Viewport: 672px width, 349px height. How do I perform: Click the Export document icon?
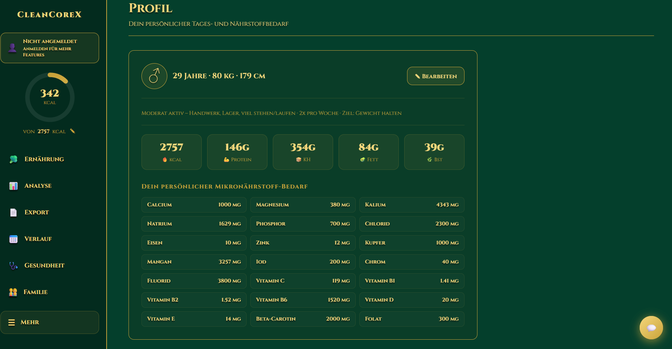(x=13, y=212)
